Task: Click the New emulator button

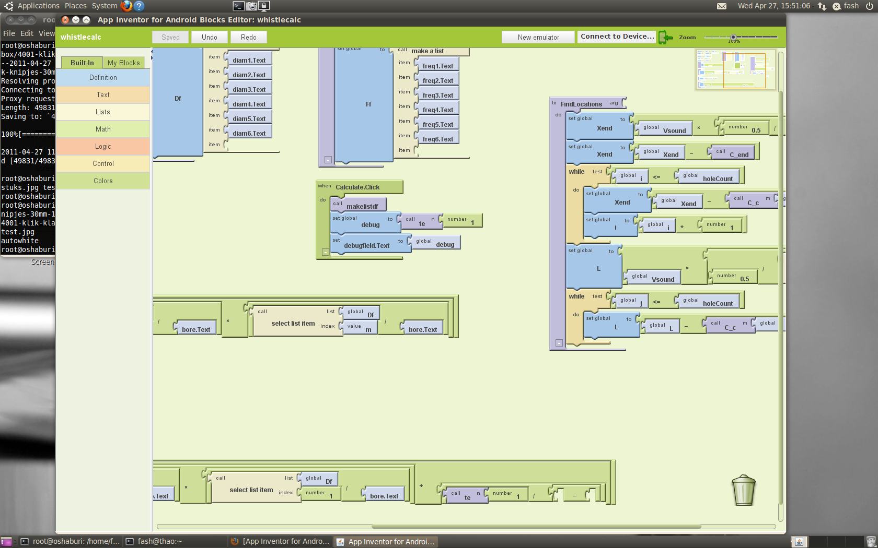Action: click(x=538, y=37)
